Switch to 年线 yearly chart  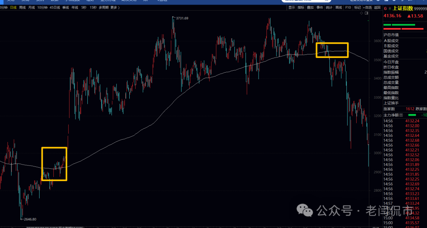pos(75,7)
